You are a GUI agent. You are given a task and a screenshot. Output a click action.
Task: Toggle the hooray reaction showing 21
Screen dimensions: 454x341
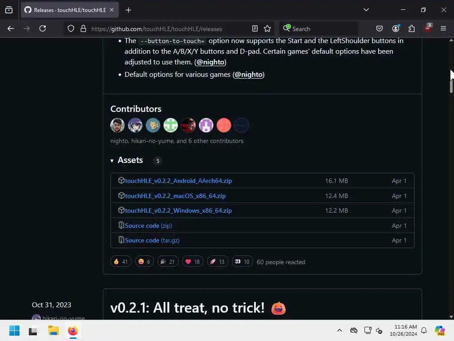[x=168, y=262]
